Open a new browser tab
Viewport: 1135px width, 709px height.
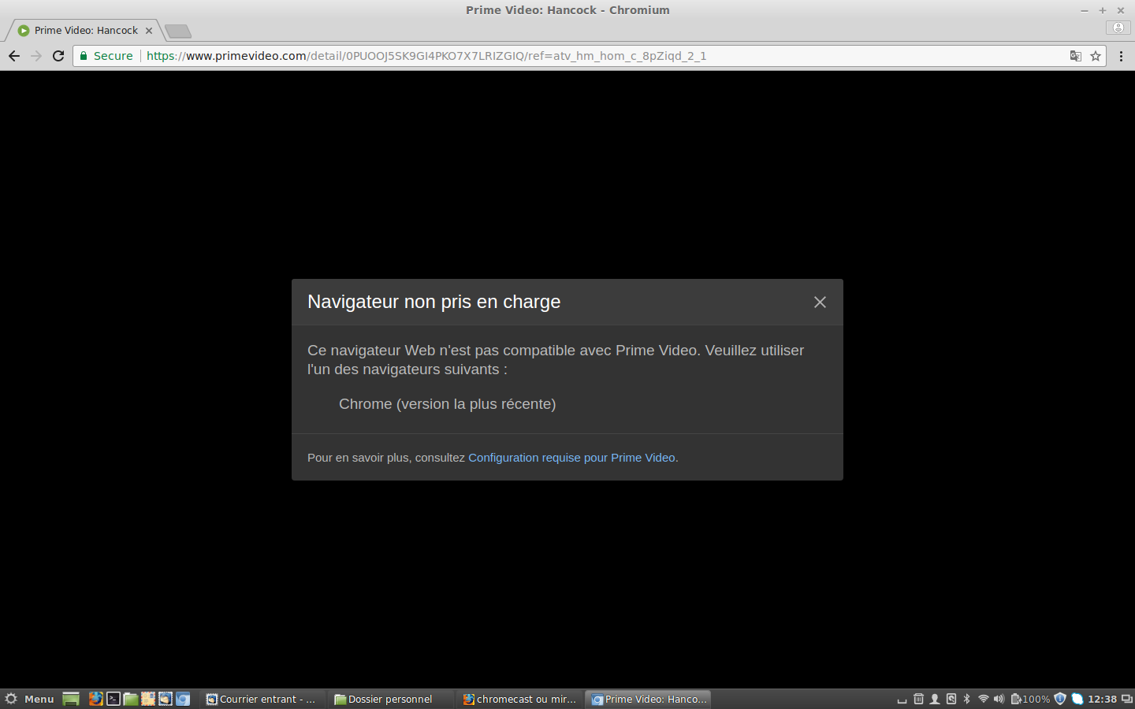click(x=178, y=31)
